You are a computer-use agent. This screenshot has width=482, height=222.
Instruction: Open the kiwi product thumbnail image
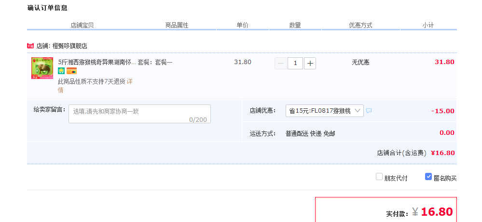point(42,68)
